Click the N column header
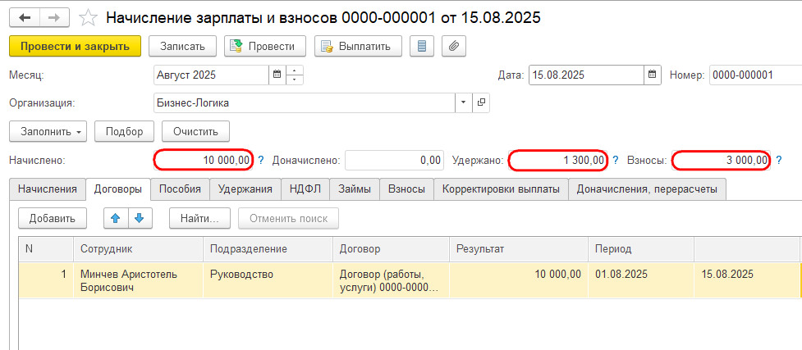 [46, 249]
